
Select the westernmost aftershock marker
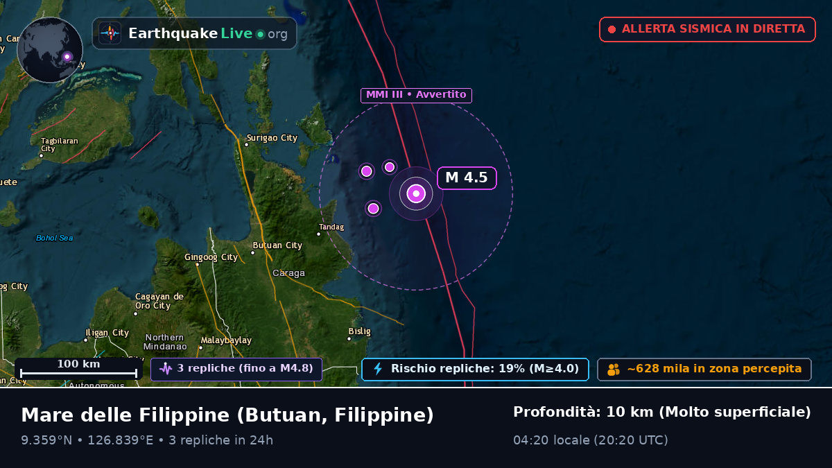click(367, 171)
